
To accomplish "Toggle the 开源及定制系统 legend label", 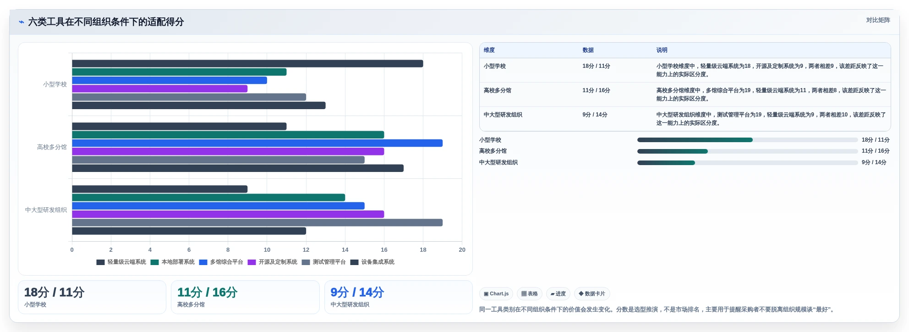I will (x=278, y=262).
